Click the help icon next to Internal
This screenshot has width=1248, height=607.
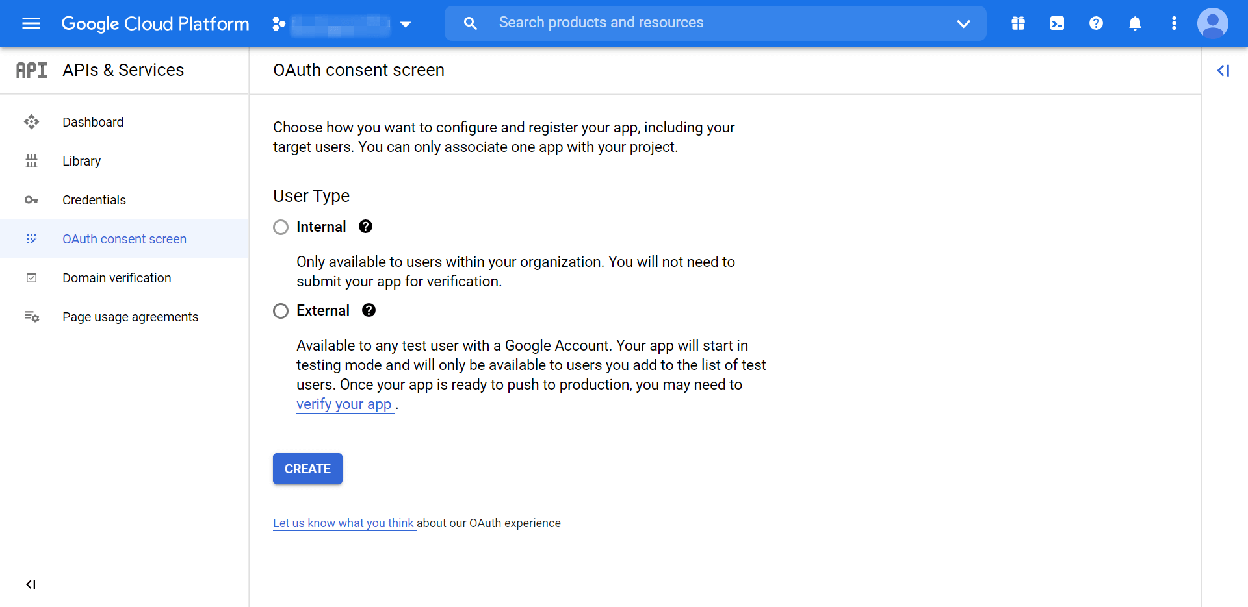[x=365, y=227]
